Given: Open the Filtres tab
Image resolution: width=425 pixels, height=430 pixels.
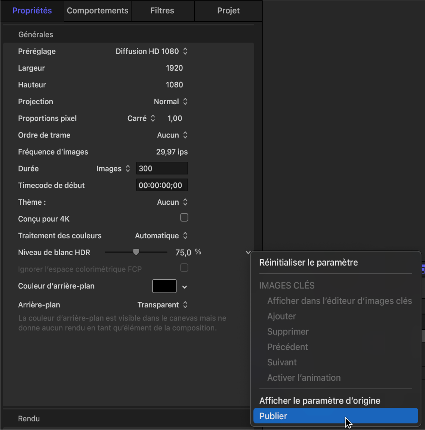Looking at the screenshot, I should coord(162,10).
